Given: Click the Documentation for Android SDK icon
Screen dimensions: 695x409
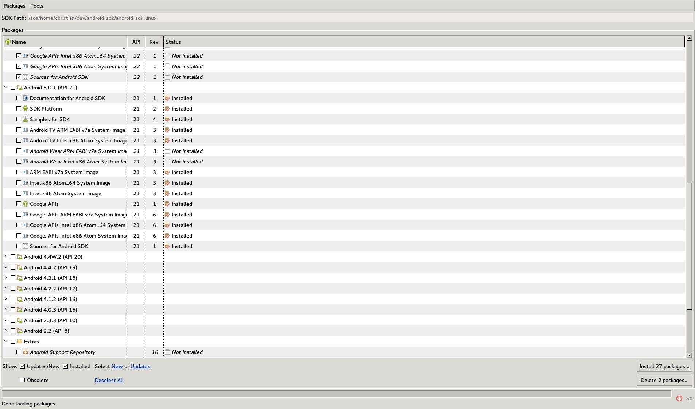Looking at the screenshot, I should 26,98.
